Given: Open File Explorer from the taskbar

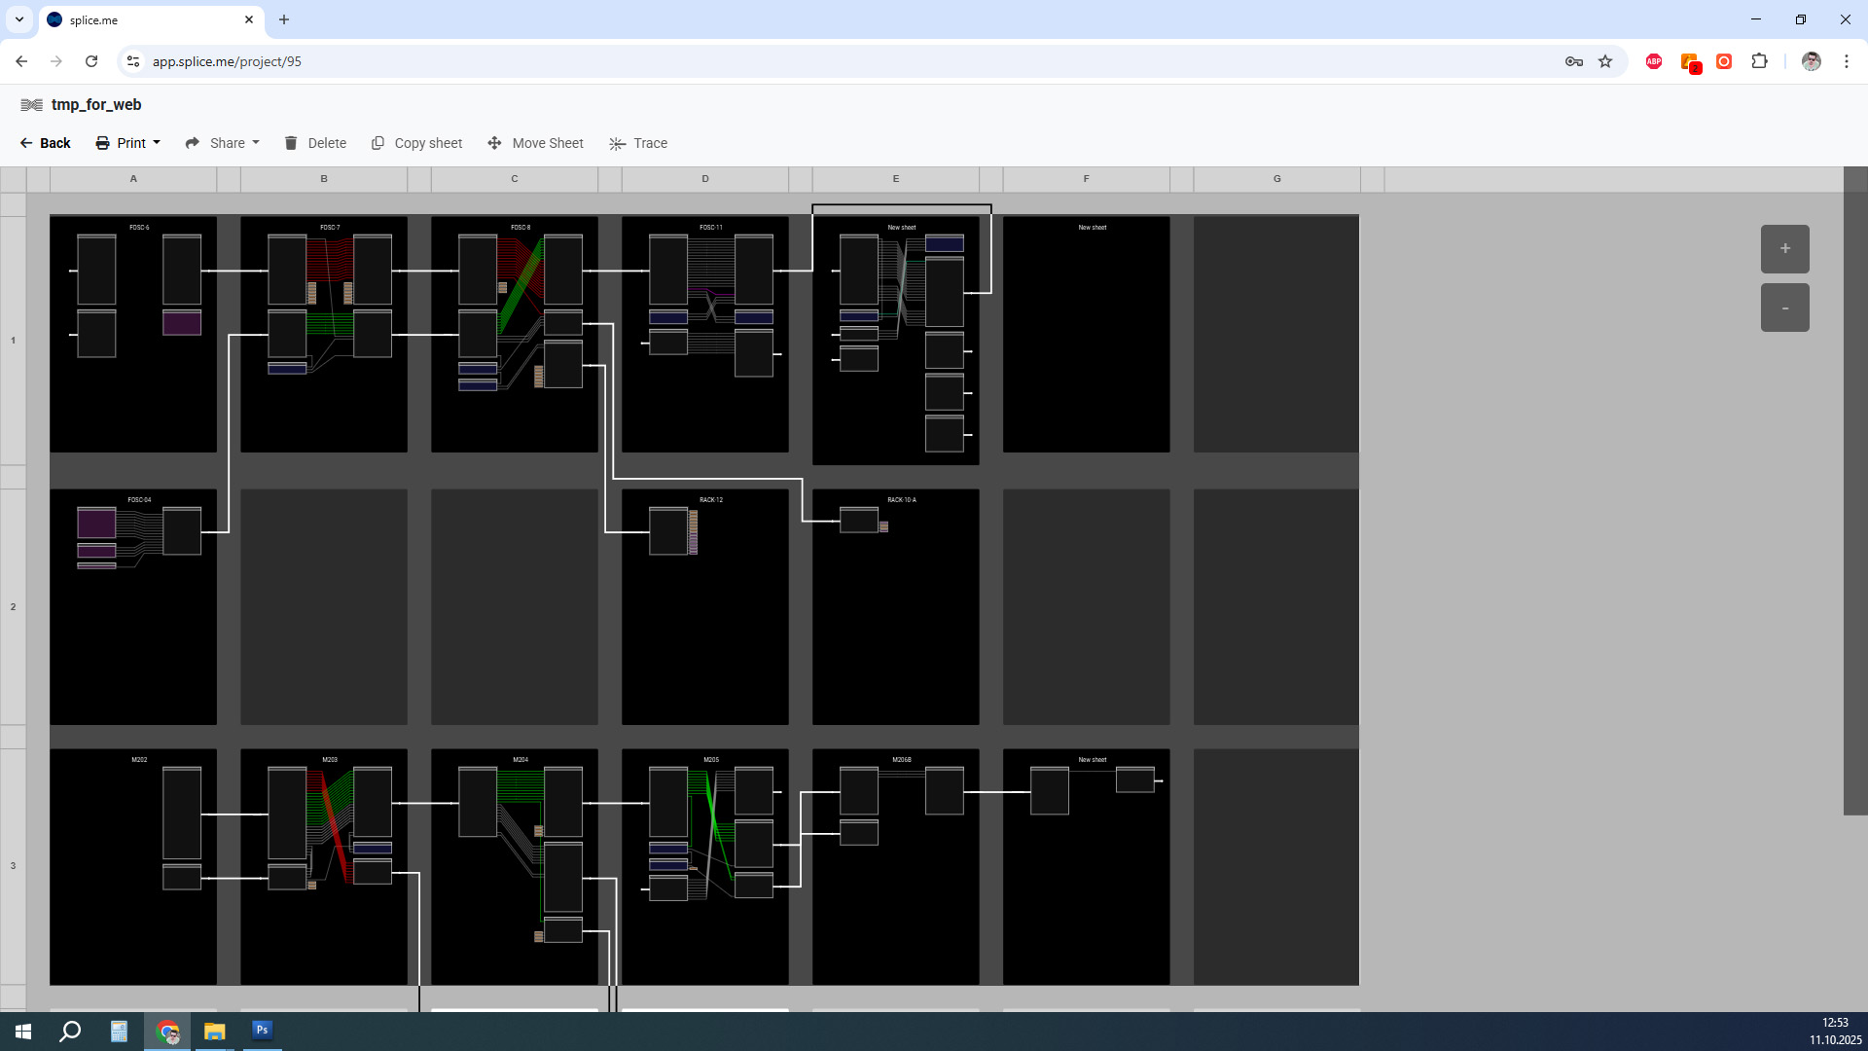Looking at the screenshot, I should [x=214, y=1031].
